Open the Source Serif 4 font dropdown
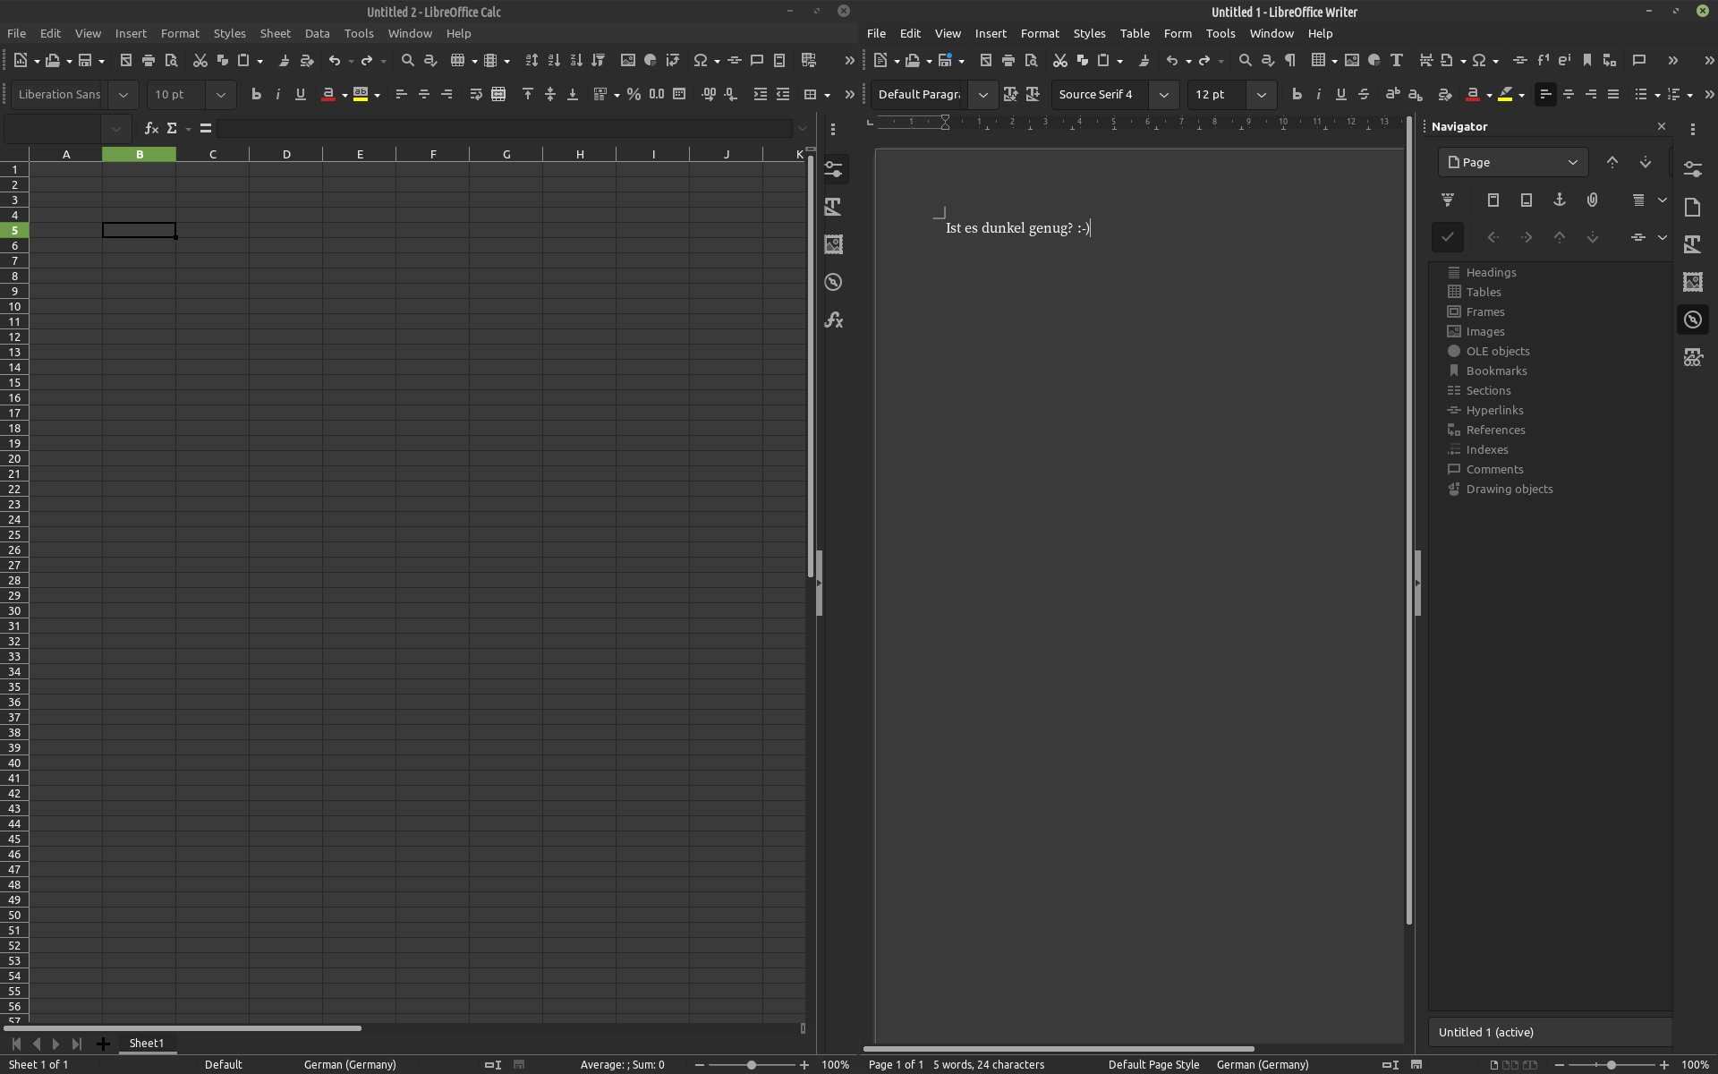This screenshot has height=1074, width=1718. point(1164,95)
